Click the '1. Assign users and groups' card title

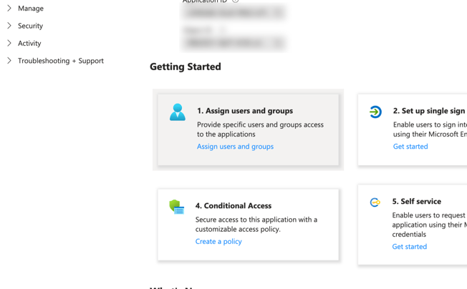click(245, 111)
